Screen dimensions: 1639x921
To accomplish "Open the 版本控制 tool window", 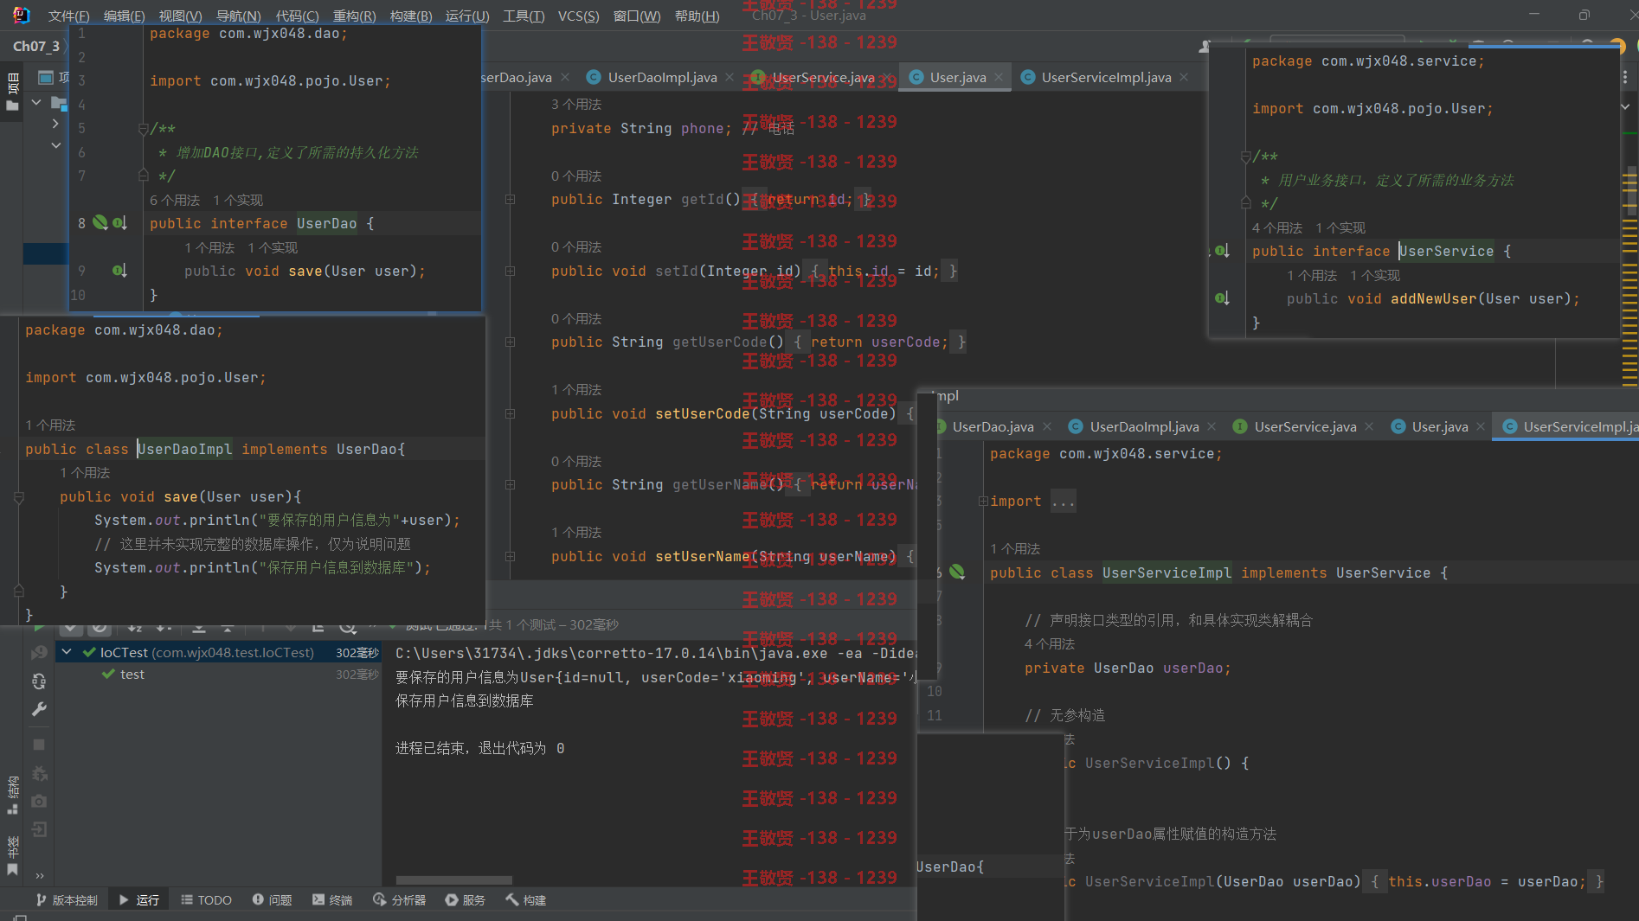I will point(67,900).
